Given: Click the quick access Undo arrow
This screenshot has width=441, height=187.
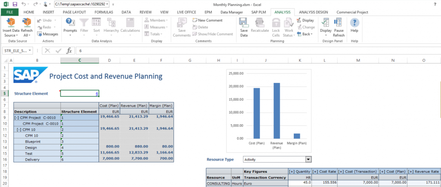Looking at the screenshot, I should pos(24,4).
